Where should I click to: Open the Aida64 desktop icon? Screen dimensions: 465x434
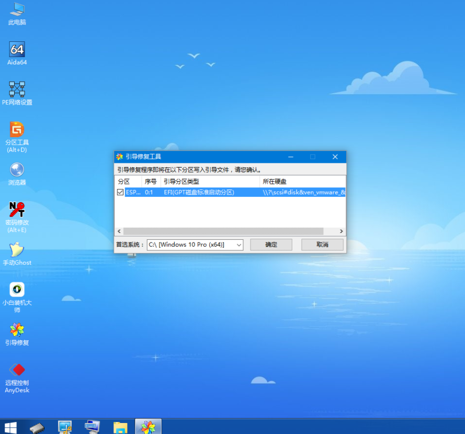pyautogui.click(x=17, y=50)
